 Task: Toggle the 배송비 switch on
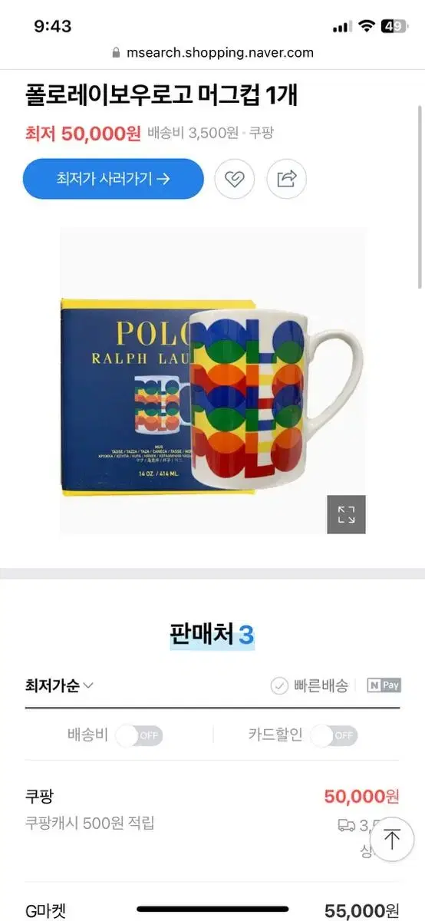point(139,735)
